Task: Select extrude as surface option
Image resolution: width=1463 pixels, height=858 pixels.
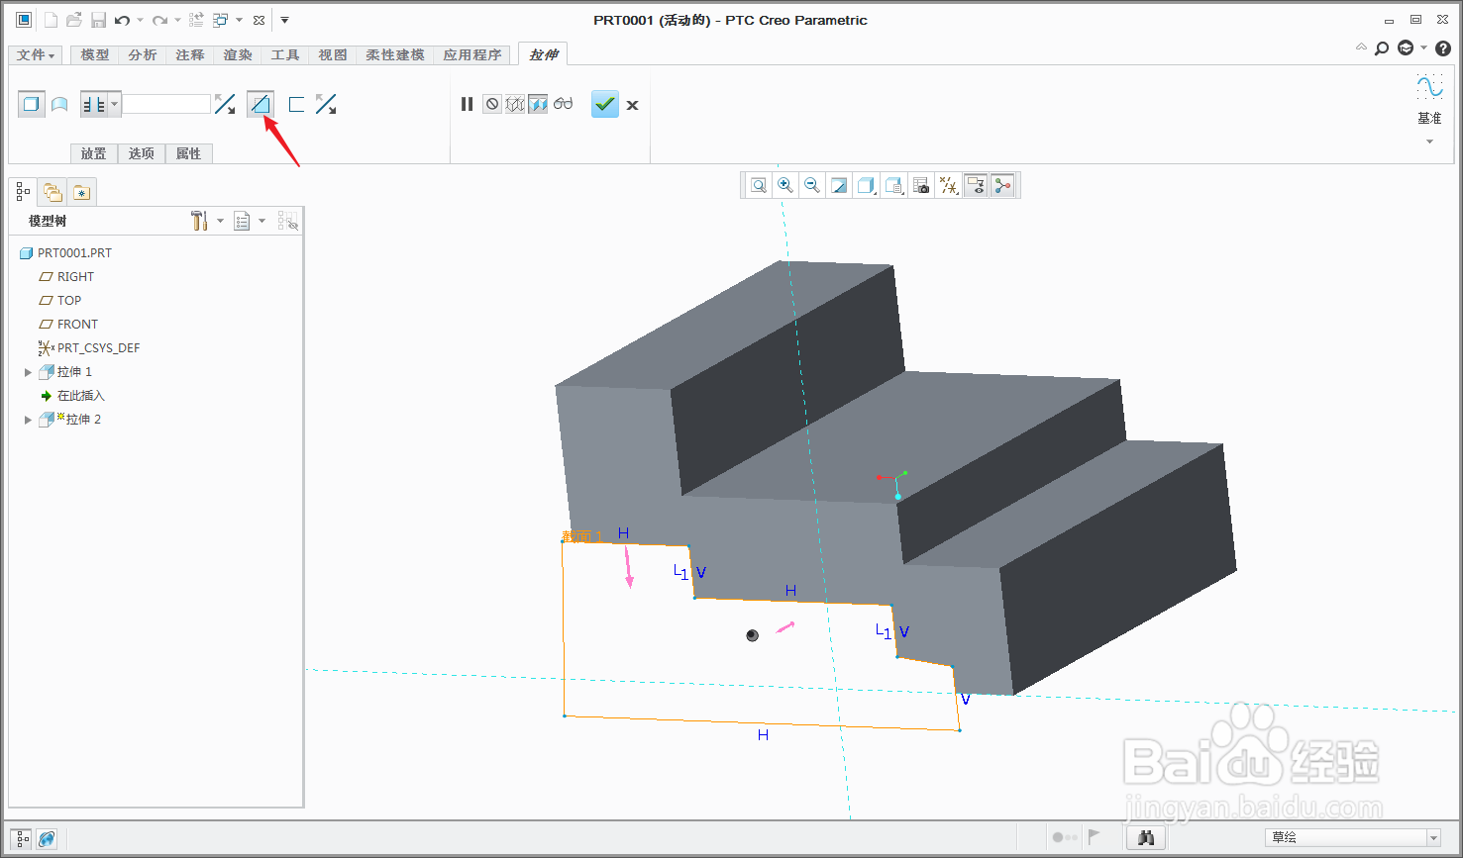Action: [x=59, y=104]
